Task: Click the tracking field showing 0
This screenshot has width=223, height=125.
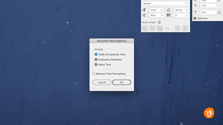Action: point(180,15)
